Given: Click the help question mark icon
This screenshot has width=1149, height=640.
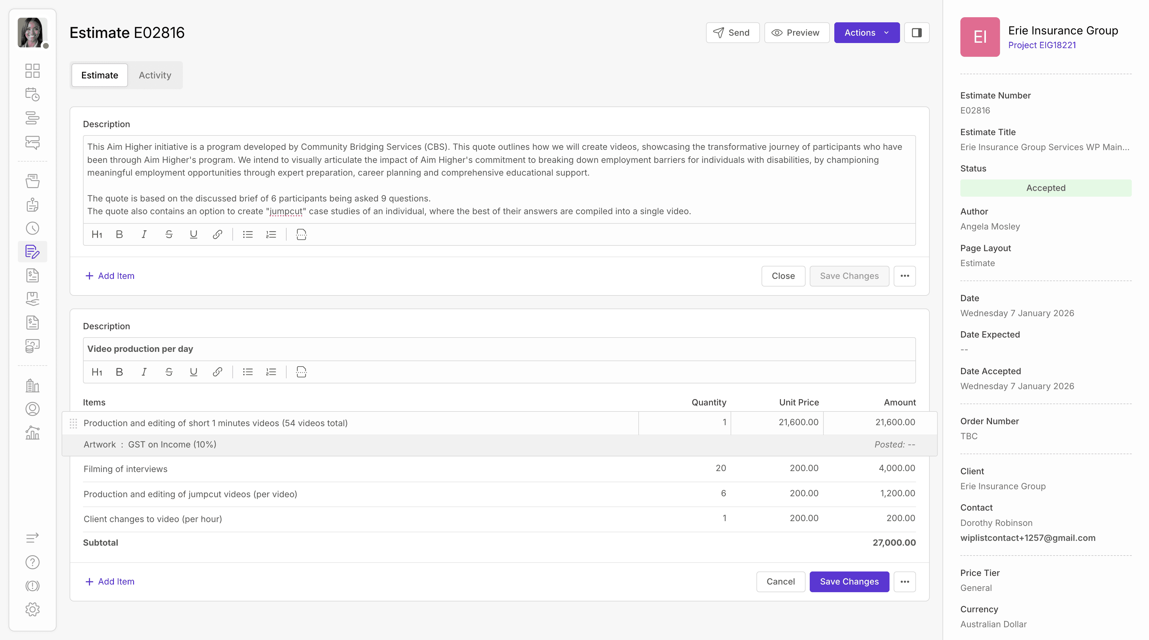Looking at the screenshot, I should [x=32, y=562].
